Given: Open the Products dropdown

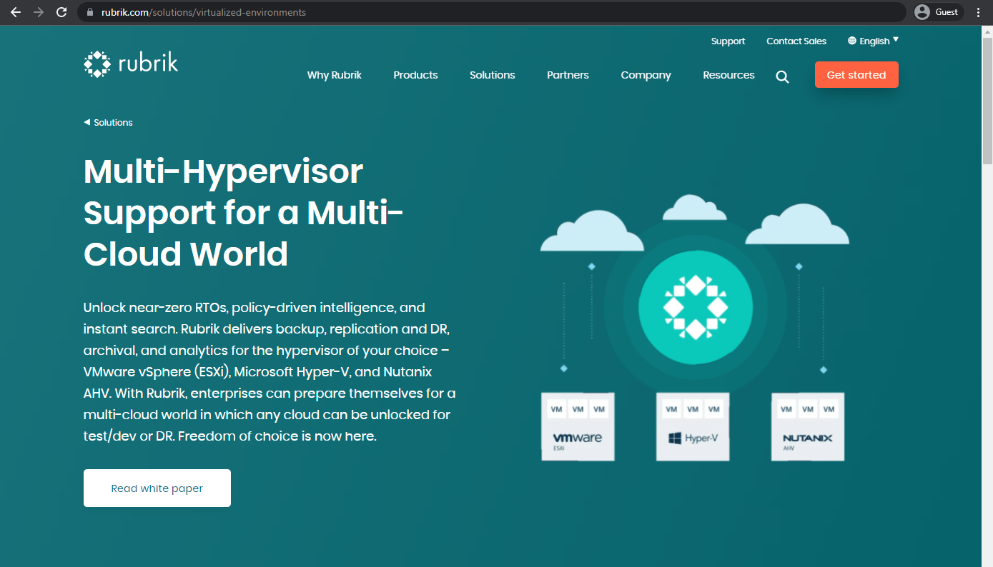Looking at the screenshot, I should point(415,75).
